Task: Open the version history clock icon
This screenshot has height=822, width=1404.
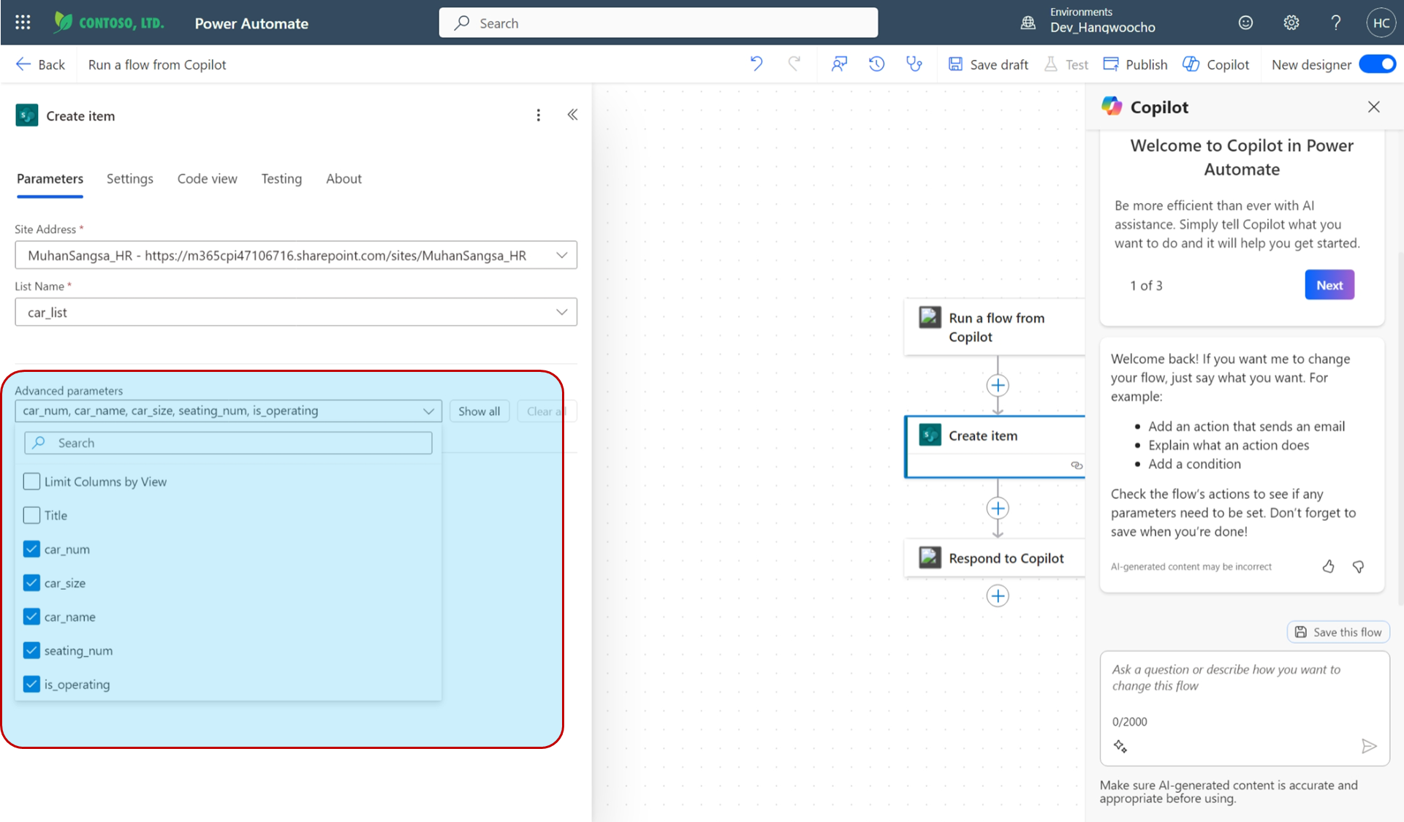Action: (x=876, y=64)
